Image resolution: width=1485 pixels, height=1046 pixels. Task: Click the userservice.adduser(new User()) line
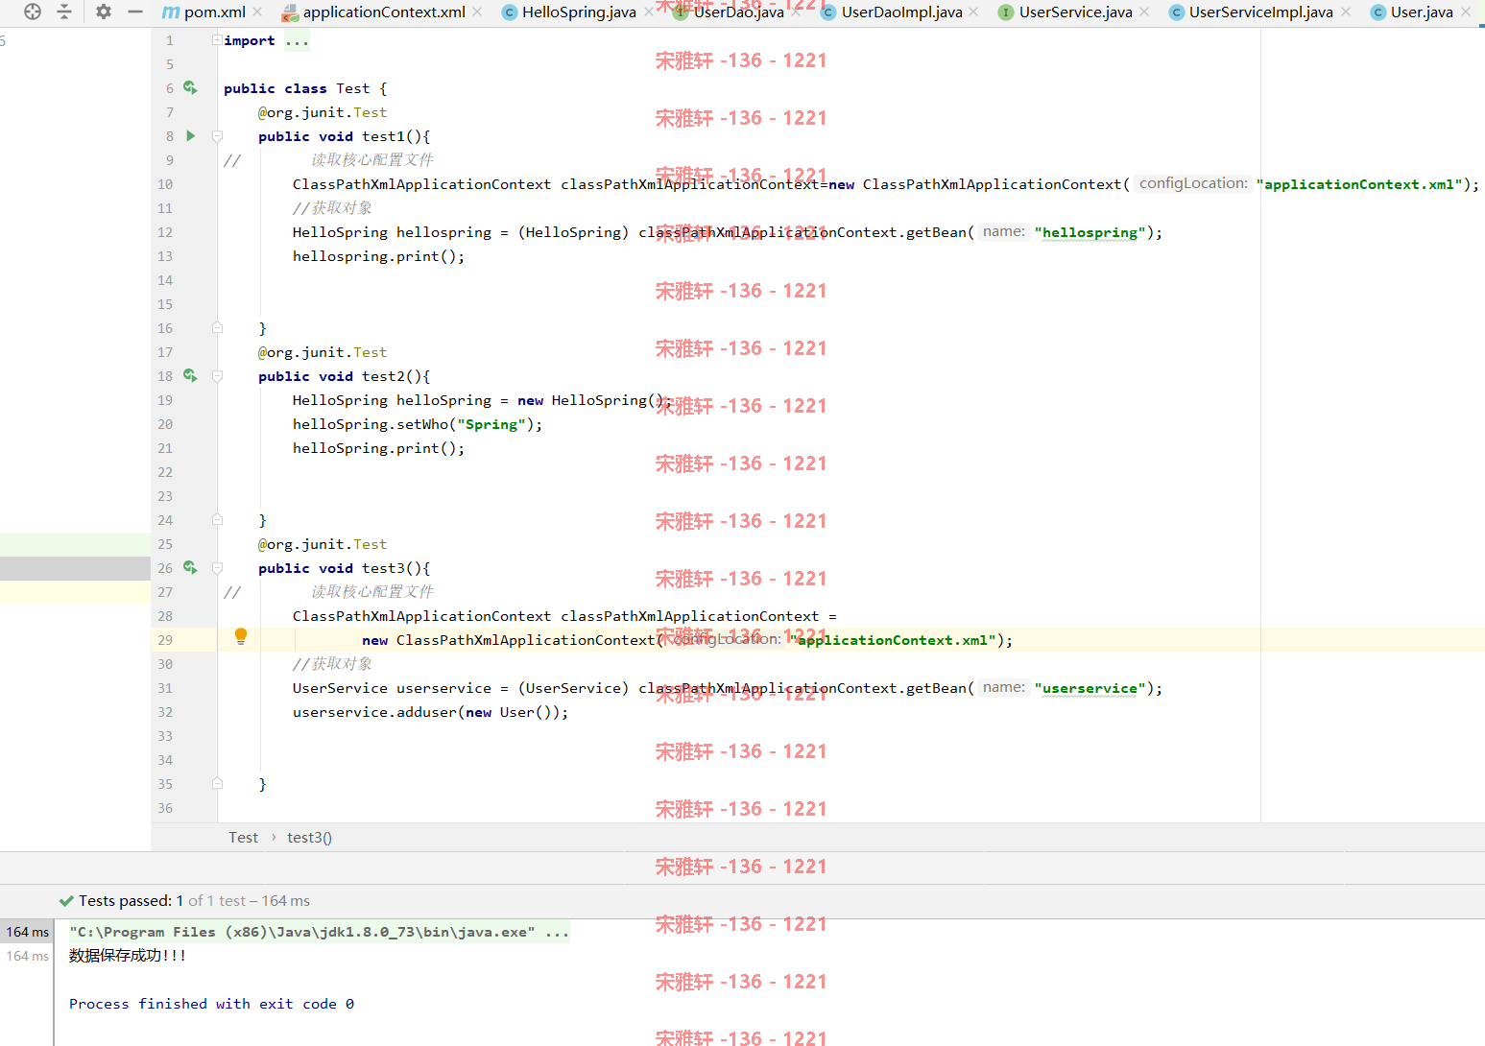tap(430, 712)
